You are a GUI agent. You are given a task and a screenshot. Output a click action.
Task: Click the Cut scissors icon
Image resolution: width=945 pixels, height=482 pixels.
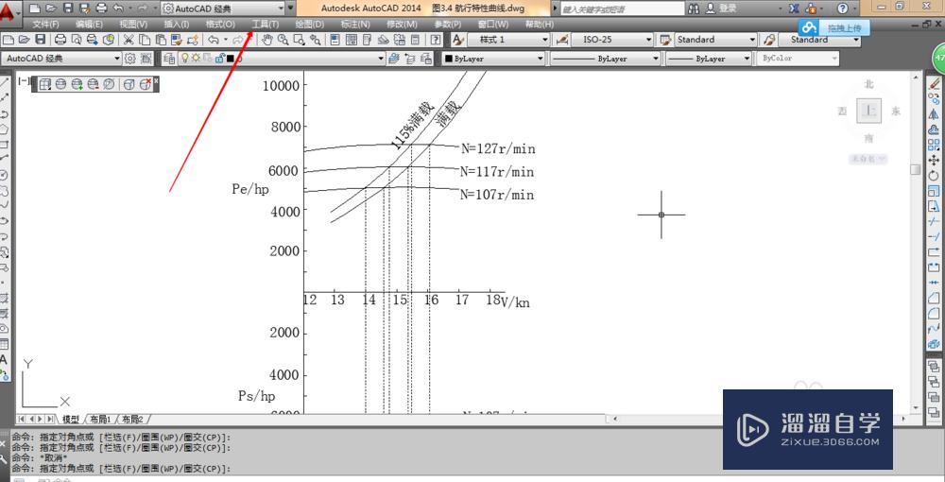tap(129, 40)
